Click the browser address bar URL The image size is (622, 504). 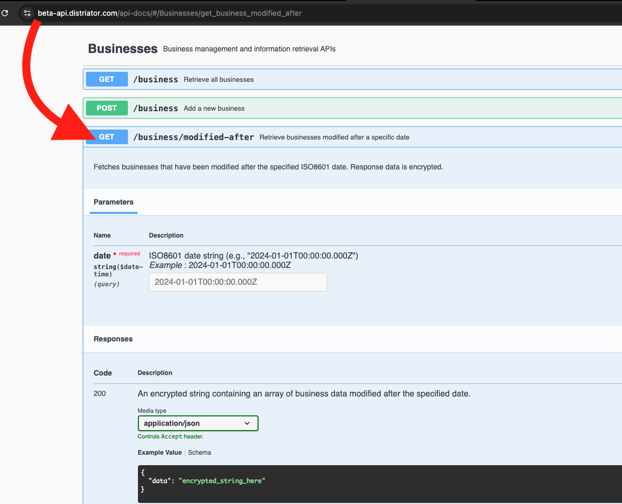coord(169,13)
